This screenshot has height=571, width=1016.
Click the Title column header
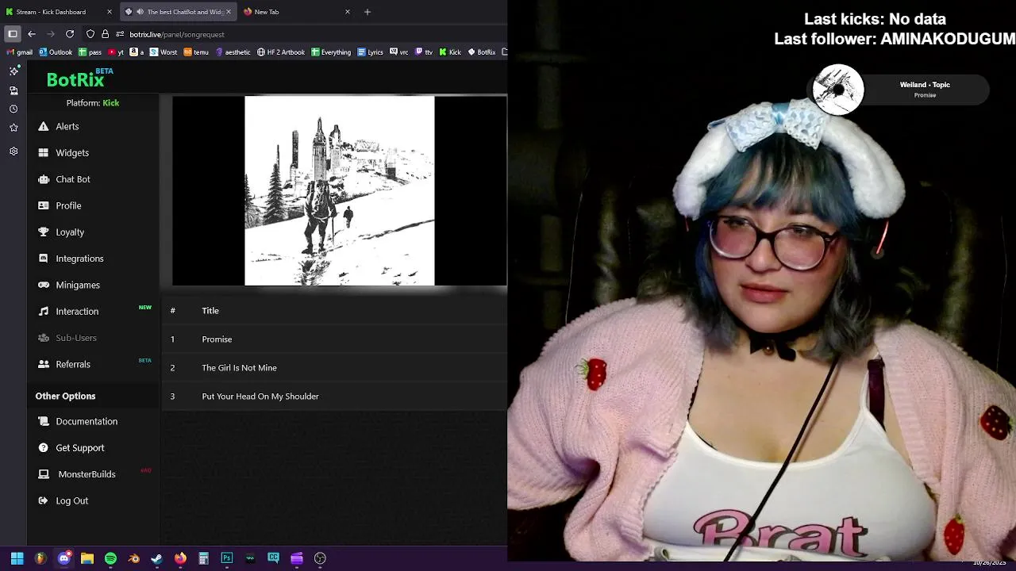point(210,311)
